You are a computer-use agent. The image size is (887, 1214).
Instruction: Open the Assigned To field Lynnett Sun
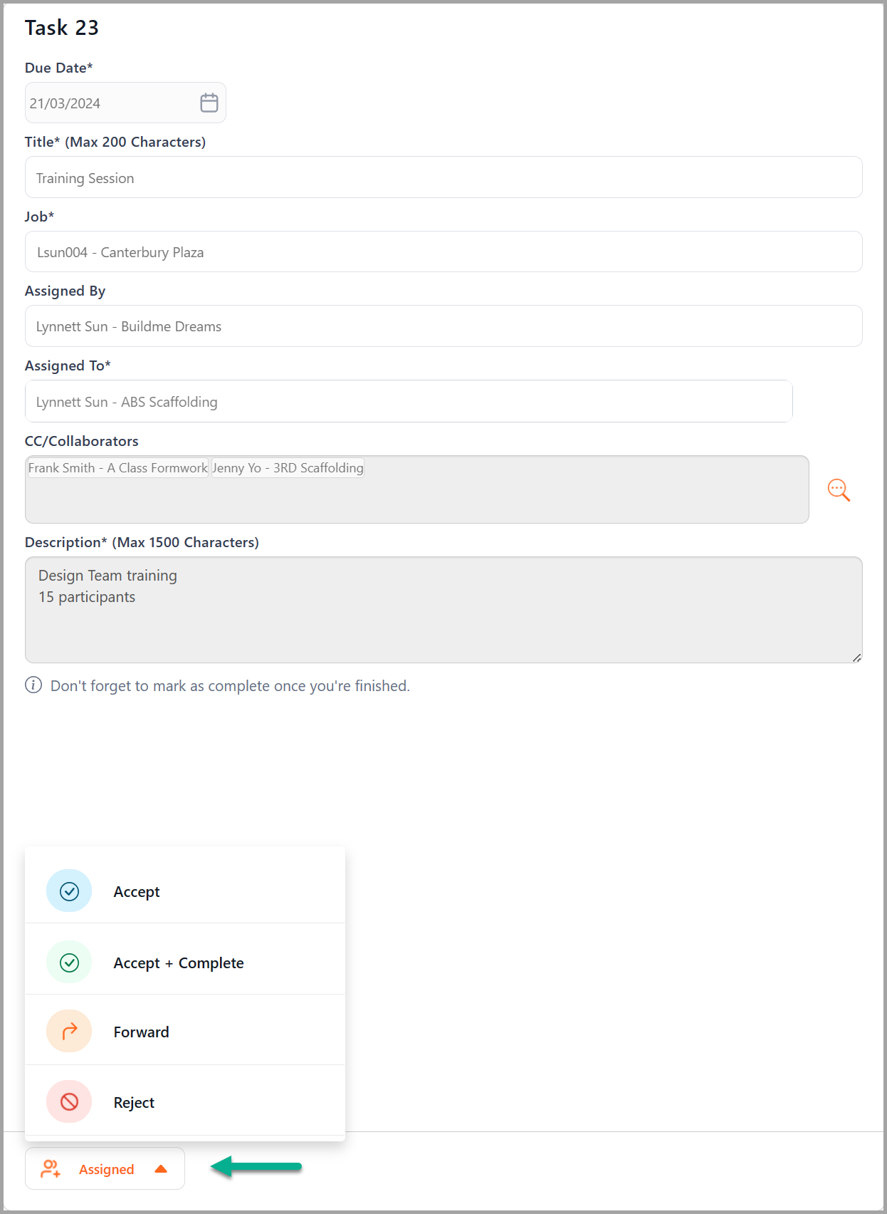[409, 401]
